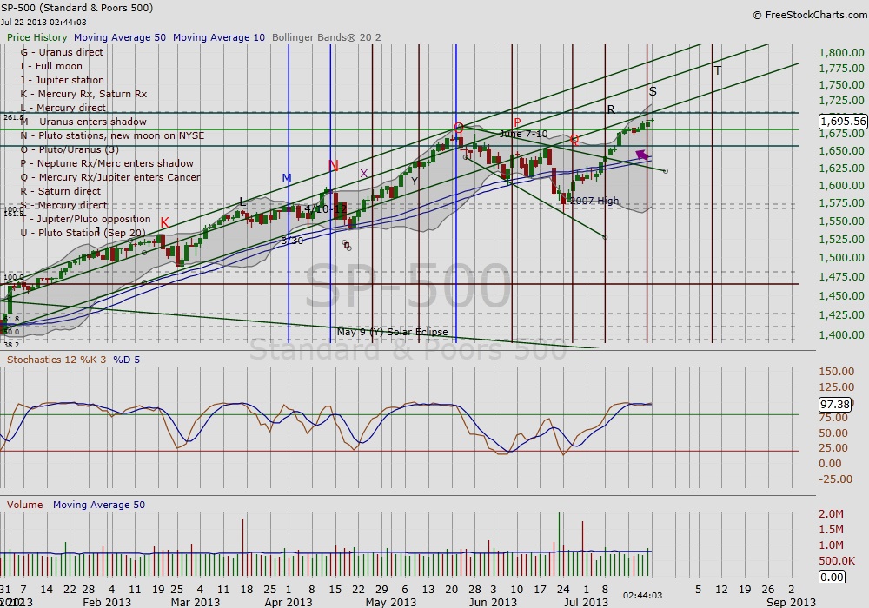Click the Stochastics 12 %K 3 label
Screen dimensions: 869x608
(x=56, y=360)
